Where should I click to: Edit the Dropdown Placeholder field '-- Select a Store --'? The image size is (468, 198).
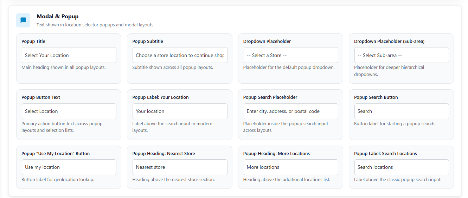291,55
